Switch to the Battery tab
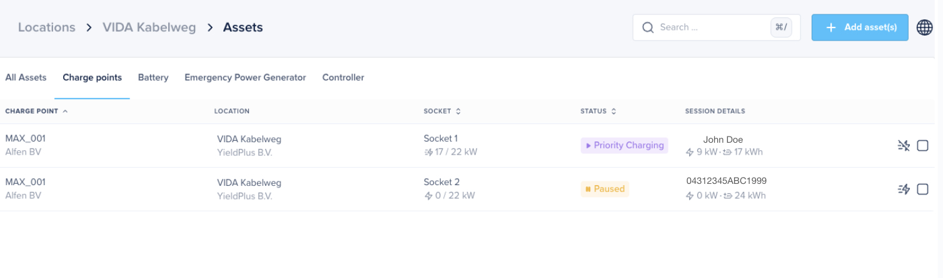The width and height of the screenshot is (943, 278). point(153,78)
